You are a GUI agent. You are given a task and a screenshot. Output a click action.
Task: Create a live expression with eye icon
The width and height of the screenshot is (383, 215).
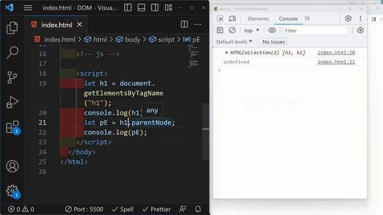pyautogui.click(x=272, y=30)
